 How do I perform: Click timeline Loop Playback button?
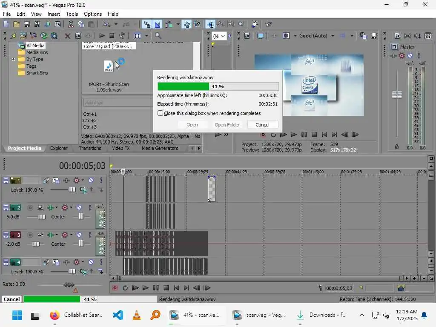point(125,288)
